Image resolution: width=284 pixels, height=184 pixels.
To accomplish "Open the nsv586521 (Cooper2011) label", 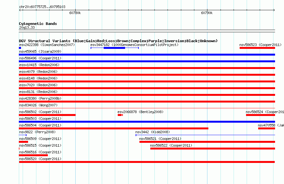I will 160,139.
